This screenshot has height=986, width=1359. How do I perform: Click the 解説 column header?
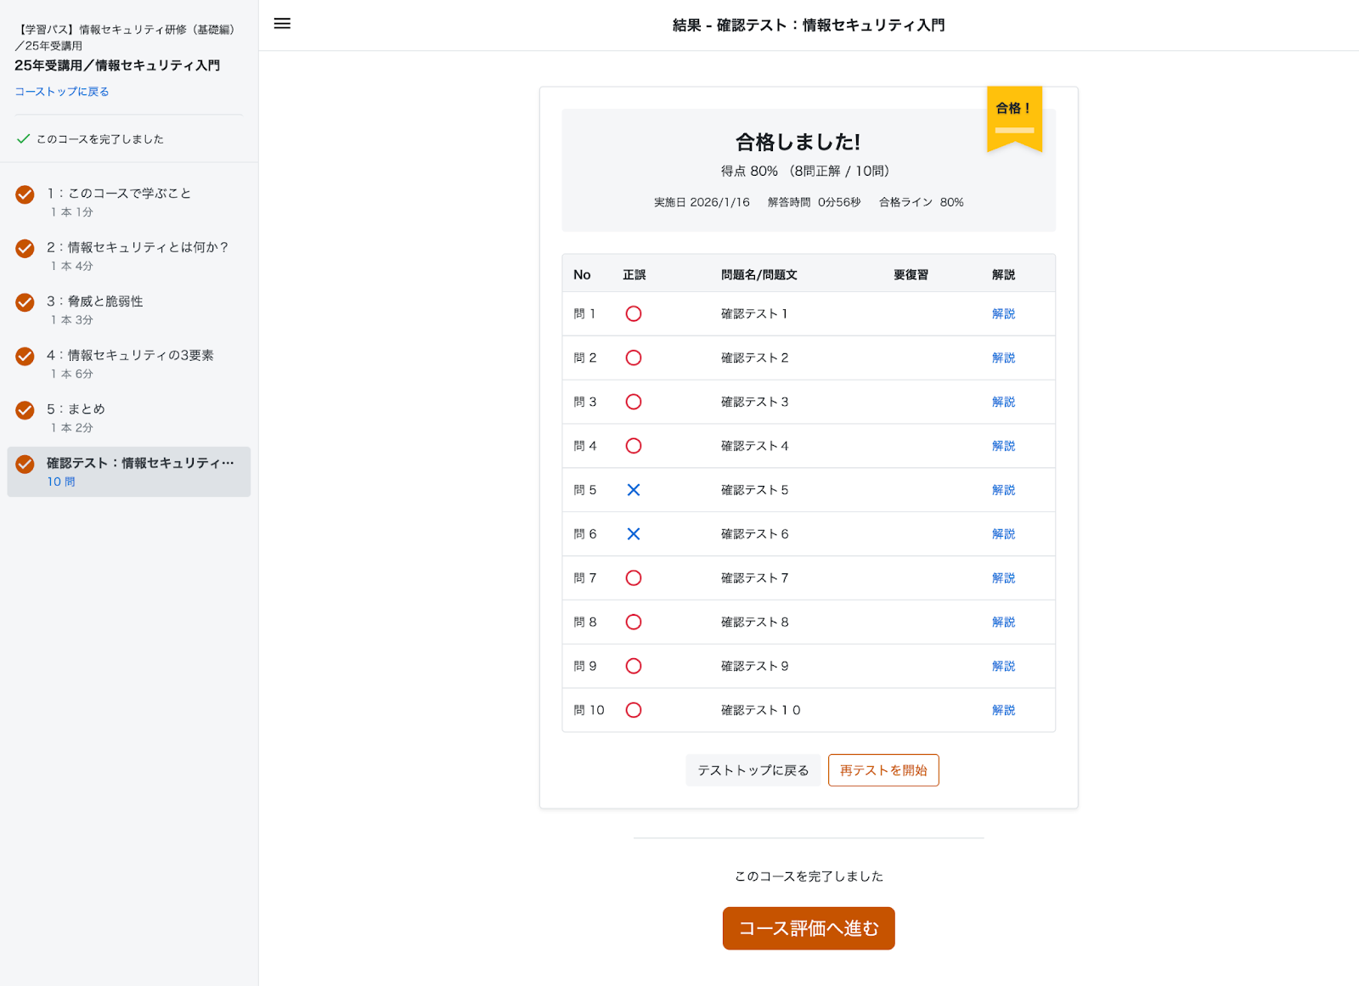click(1004, 275)
